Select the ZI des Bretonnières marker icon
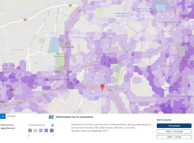The image size is (194, 143). pos(47,79)
